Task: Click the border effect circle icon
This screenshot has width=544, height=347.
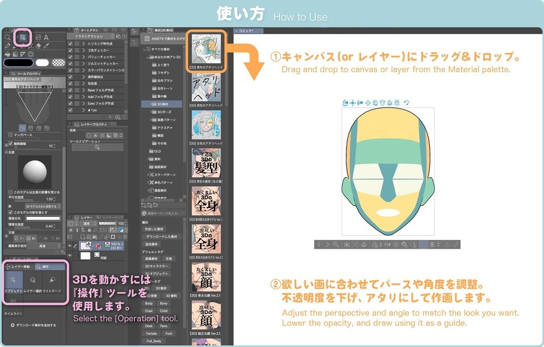Action: coord(89,135)
